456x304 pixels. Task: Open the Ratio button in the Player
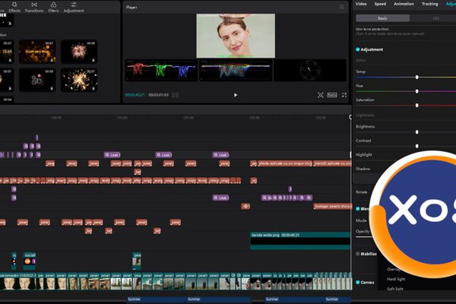332,95
